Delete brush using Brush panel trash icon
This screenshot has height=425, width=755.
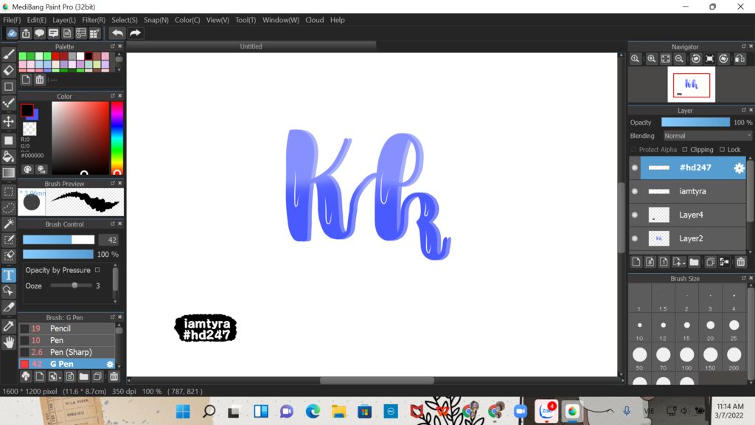(x=114, y=376)
